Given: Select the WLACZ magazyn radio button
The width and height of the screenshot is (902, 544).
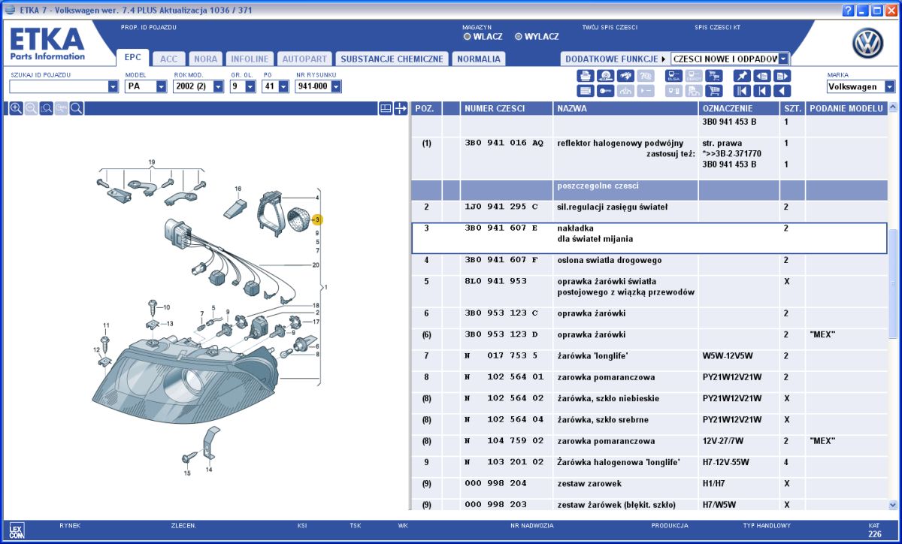Looking at the screenshot, I should coord(467,36).
